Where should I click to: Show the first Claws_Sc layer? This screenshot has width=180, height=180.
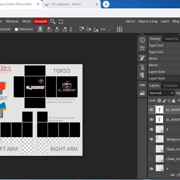(x=151, y=149)
